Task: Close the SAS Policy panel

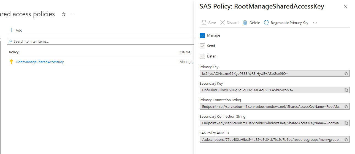Action: (345, 7)
